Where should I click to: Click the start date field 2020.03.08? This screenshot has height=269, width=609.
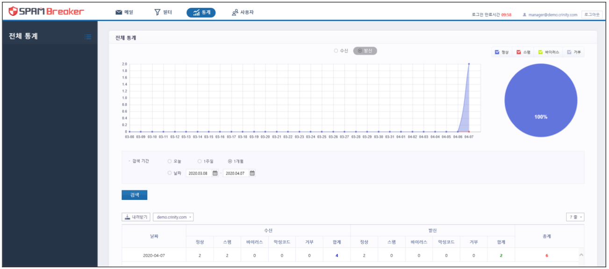pyautogui.click(x=199, y=173)
